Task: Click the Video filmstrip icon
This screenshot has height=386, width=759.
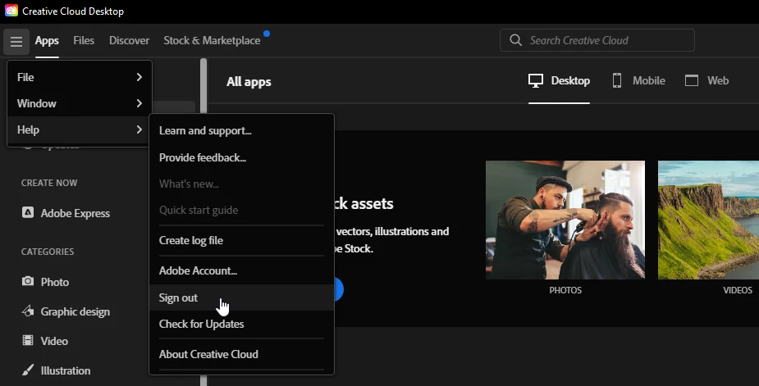Action: coord(28,341)
